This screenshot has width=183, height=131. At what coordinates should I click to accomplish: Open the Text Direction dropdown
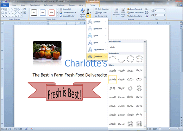pyautogui.click(x=103, y=9)
